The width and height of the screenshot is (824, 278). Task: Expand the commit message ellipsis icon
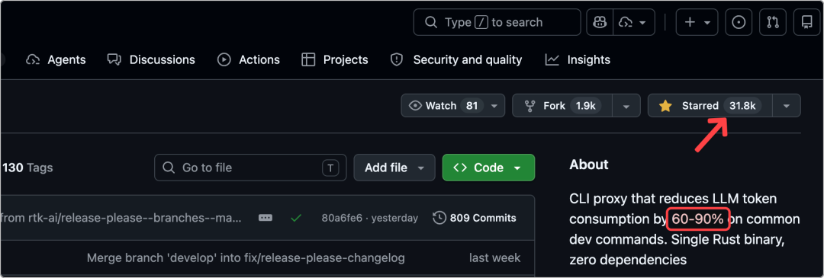(266, 218)
